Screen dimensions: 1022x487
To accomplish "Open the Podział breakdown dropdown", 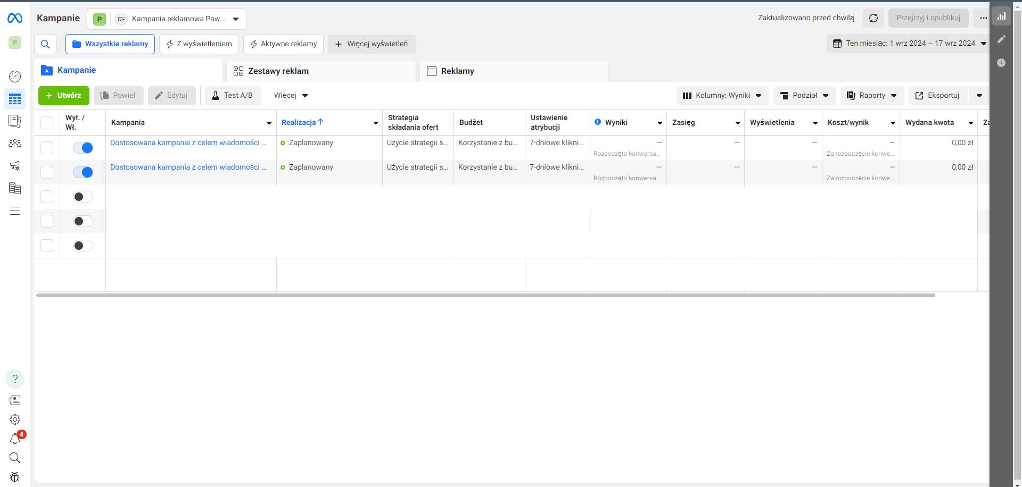I will click(x=804, y=96).
